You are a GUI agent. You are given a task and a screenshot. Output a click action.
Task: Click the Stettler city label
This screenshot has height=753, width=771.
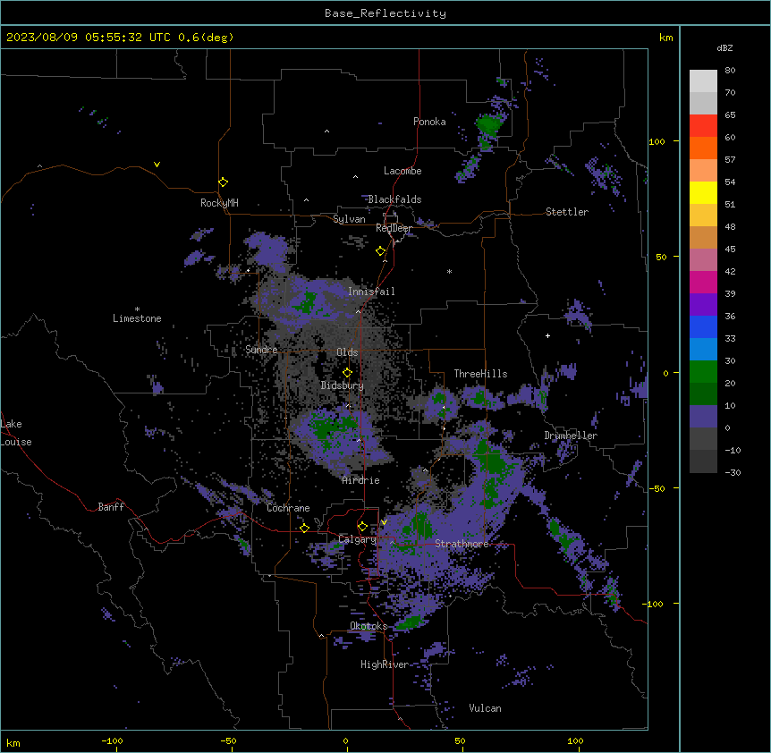point(567,212)
